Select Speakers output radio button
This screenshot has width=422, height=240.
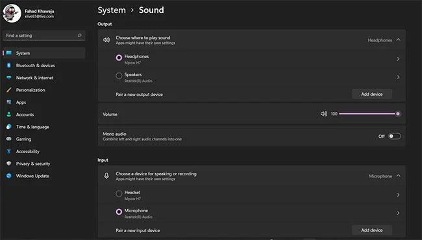[119, 76]
